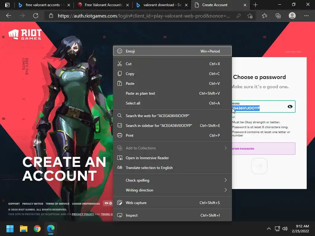Click Microsoft Edge taskbar icon
315x236 pixels.
(x=51, y=229)
